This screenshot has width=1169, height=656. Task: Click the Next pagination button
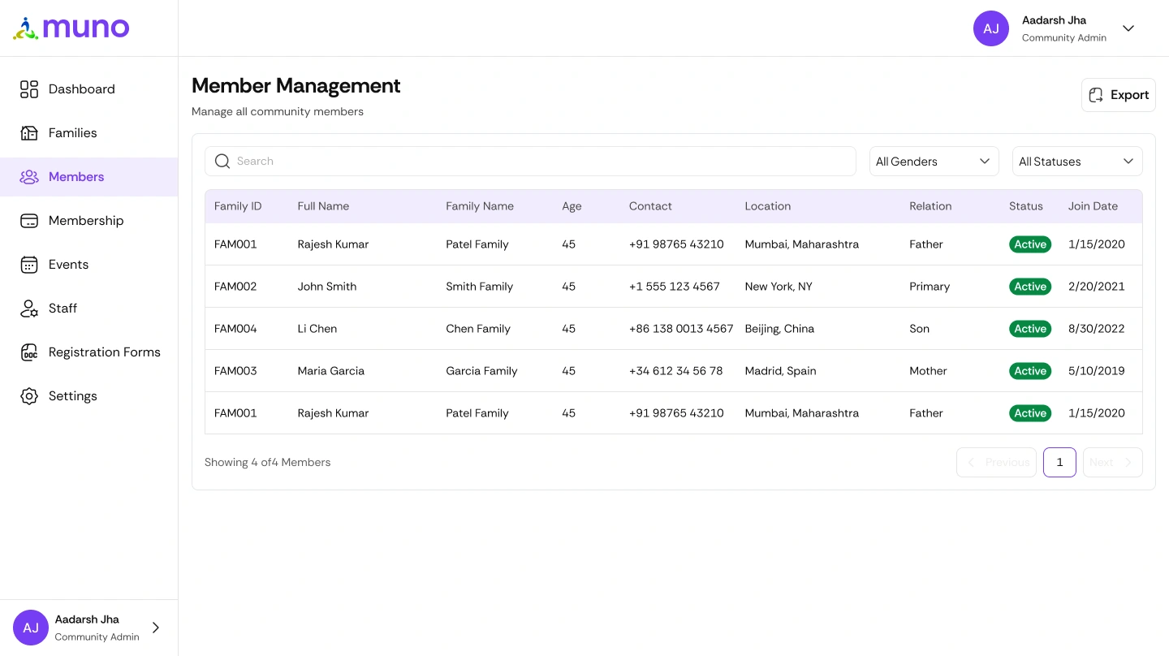[x=1113, y=462]
